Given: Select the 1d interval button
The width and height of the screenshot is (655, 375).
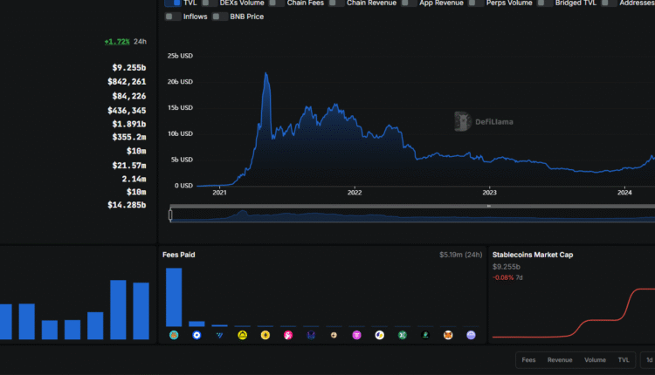Looking at the screenshot, I should [649, 359].
